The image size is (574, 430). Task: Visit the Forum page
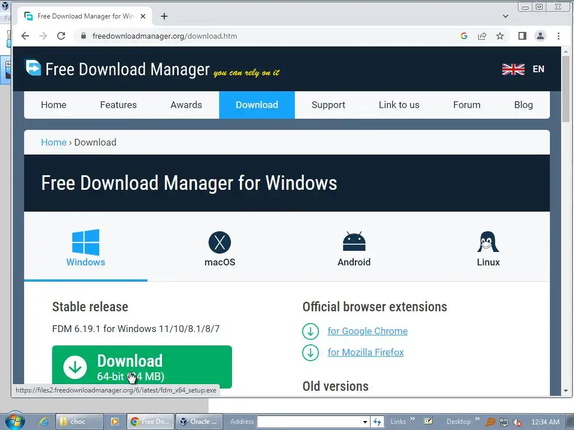467,105
